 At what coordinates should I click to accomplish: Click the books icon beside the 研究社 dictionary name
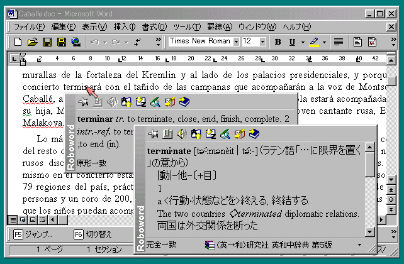coord(210,245)
